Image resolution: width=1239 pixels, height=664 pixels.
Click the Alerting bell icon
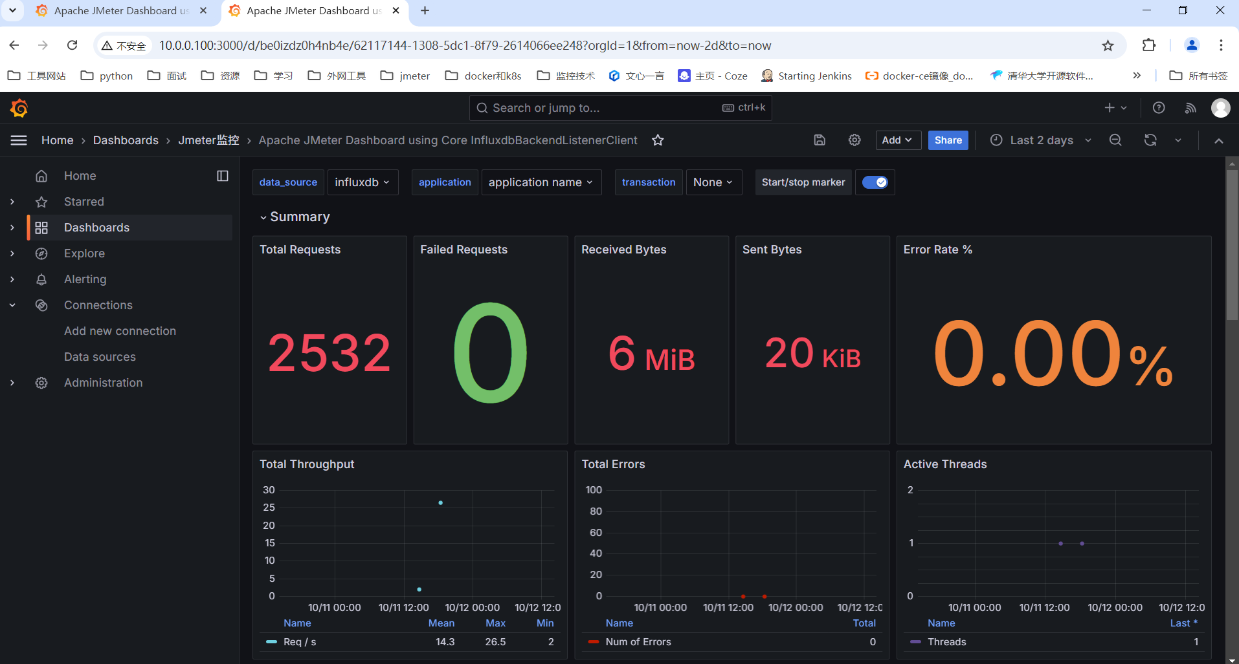click(41, 279)
